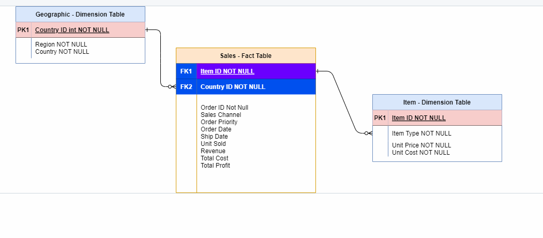Click the FK2 key cell
The image size is (543, 238).
[186, 87]
